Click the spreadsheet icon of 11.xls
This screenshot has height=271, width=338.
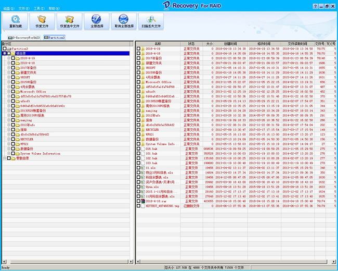[x=142, y=168]
